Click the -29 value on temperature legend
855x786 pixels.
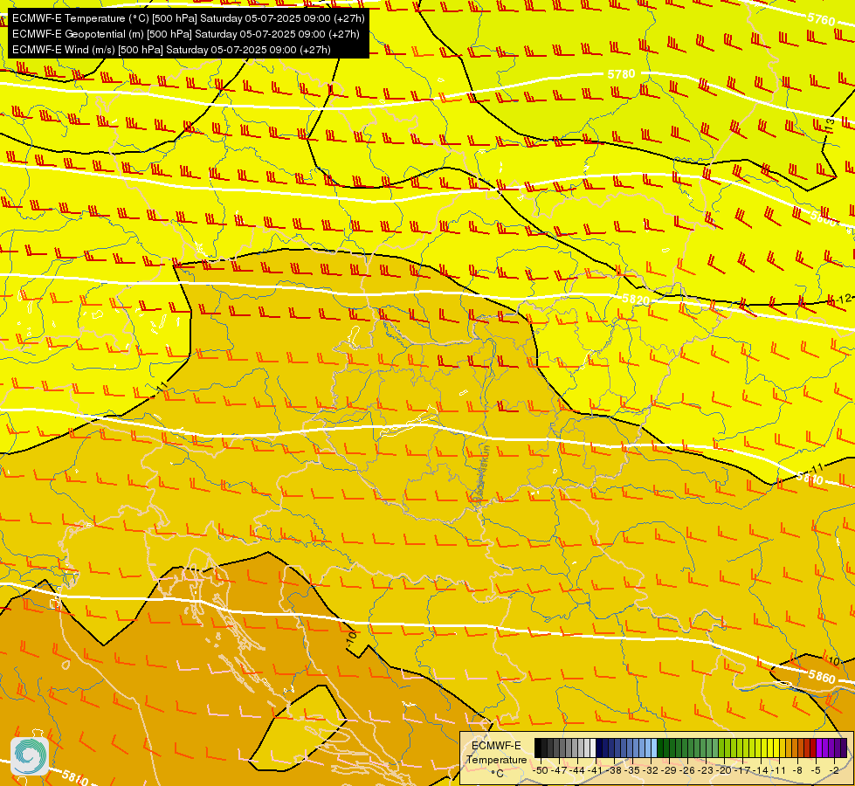pyautogui.click(x=669, y=770)
